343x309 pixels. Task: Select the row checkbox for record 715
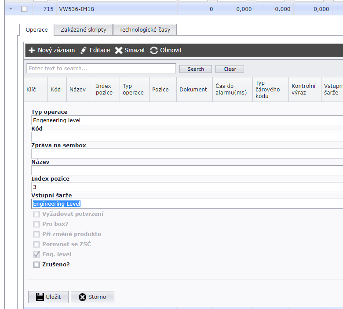(24, 9)
